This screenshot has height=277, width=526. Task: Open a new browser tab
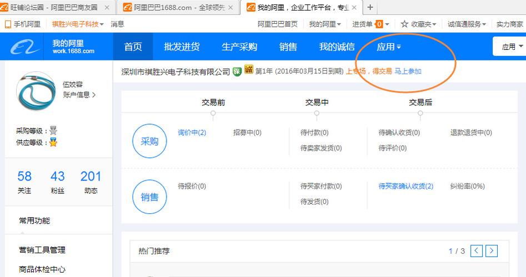coord(370,7)
